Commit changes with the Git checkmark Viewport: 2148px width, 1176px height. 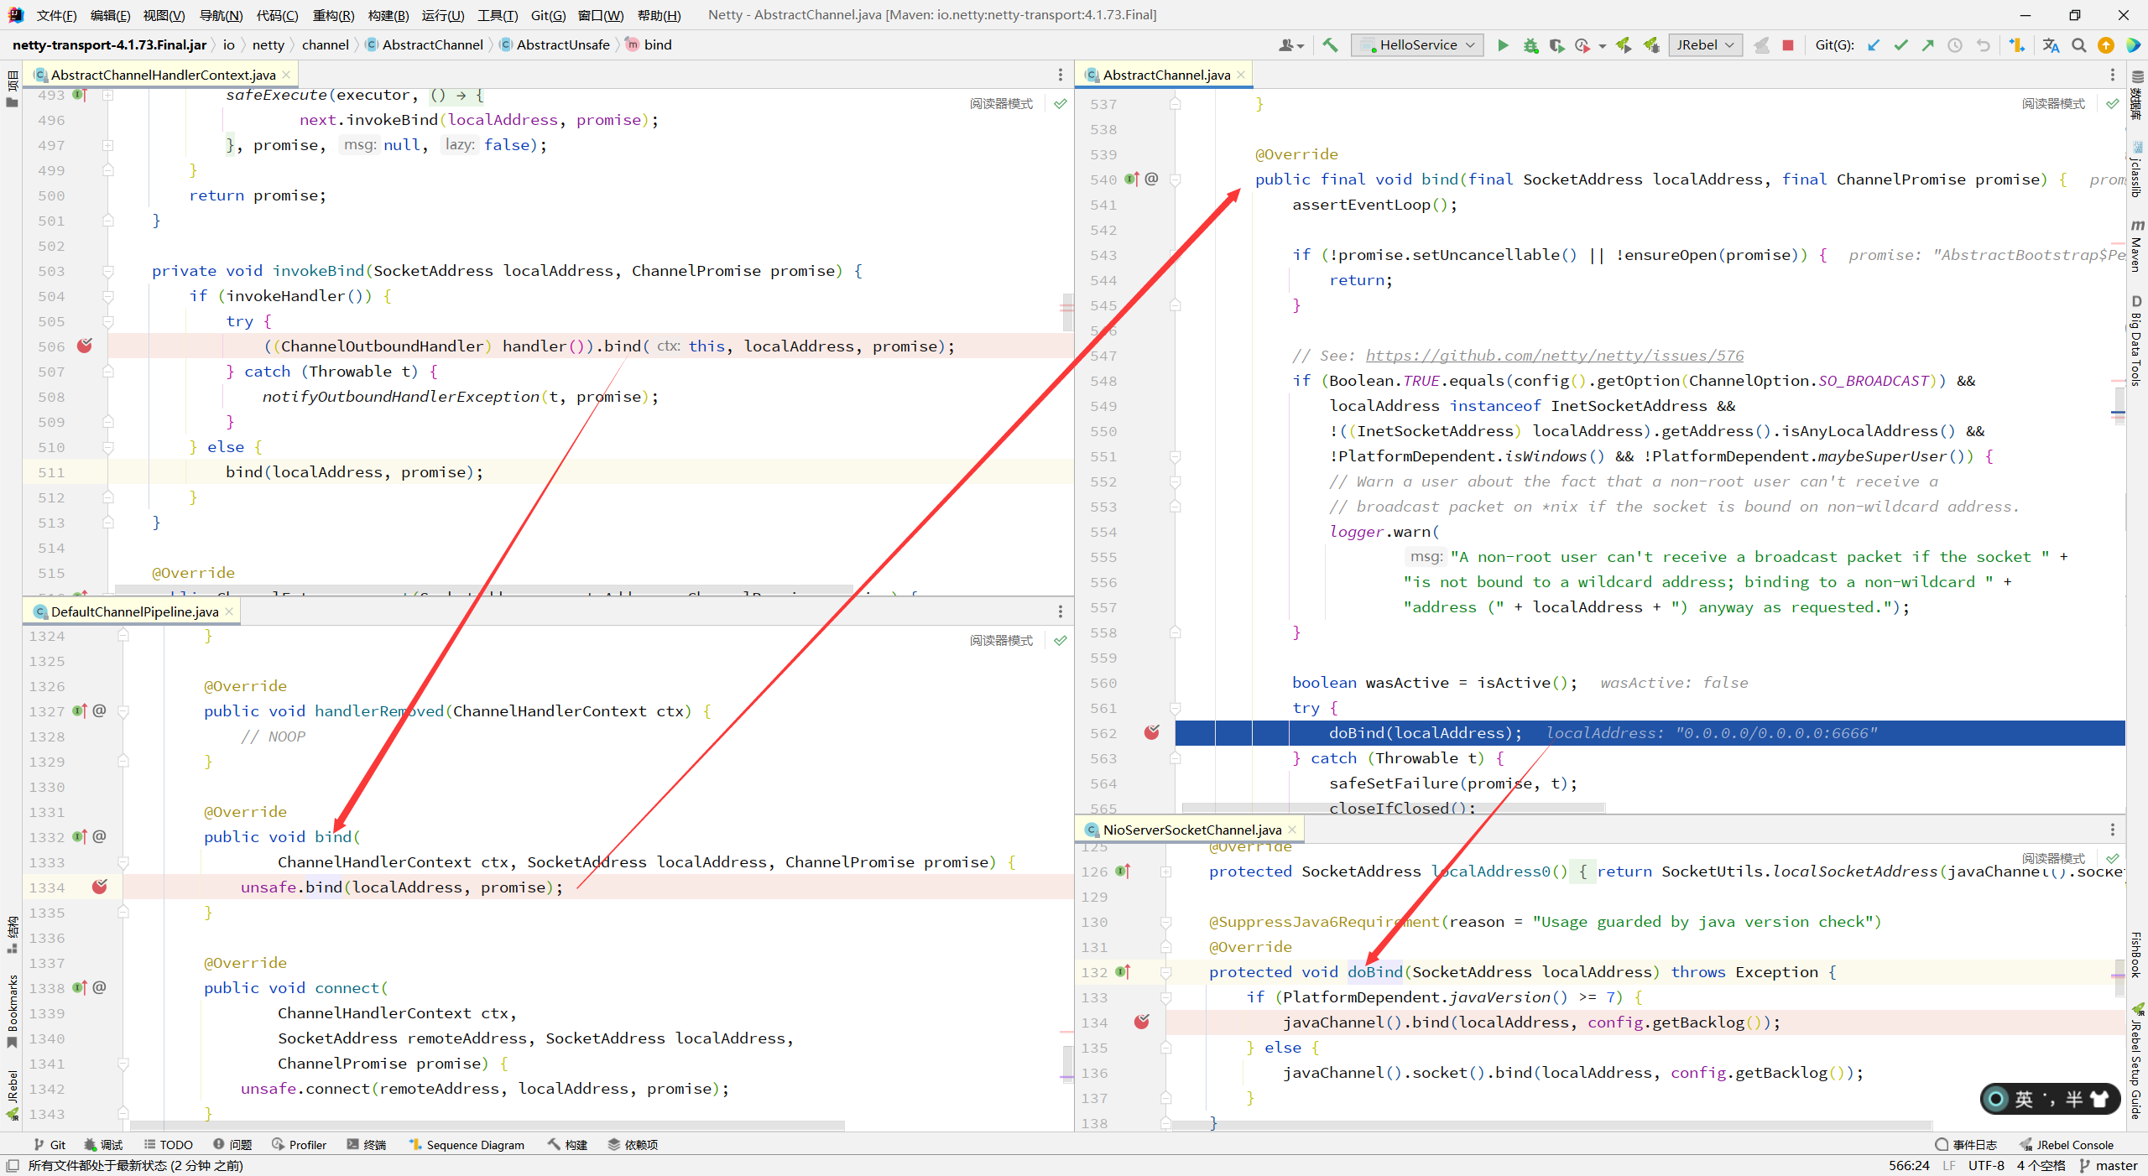click(1900, 45)
